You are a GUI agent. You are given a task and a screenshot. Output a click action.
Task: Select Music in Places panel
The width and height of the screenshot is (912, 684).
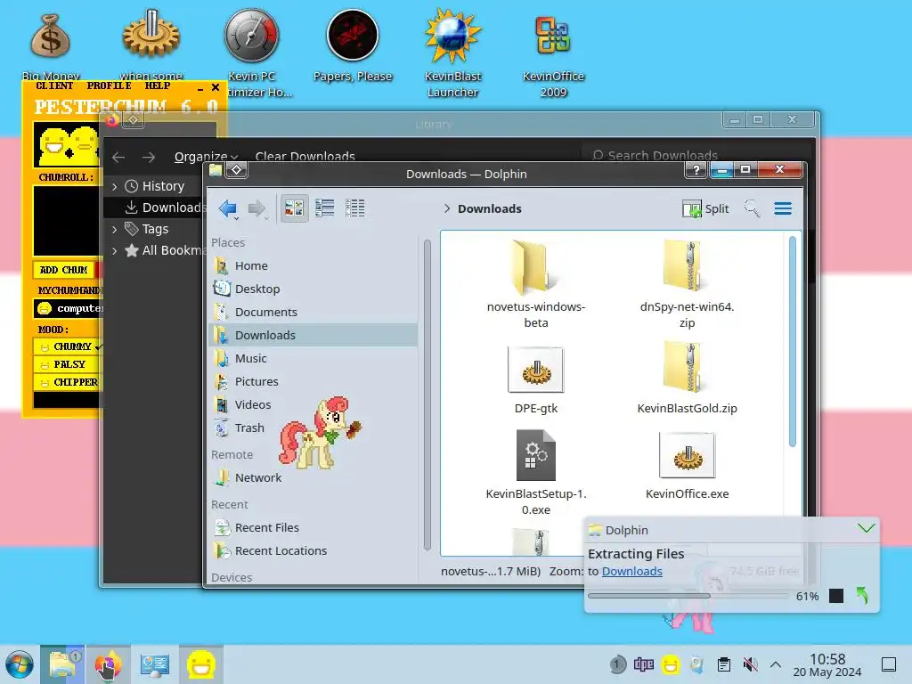[x=313, y=358]
